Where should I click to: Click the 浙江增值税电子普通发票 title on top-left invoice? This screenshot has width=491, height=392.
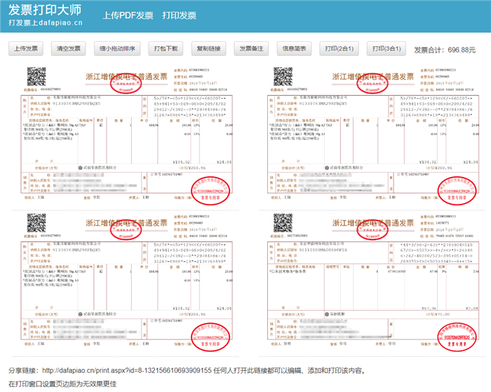point(126,77)
